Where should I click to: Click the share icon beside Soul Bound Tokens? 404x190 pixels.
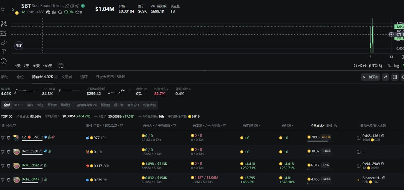pyautogui.click(x=77, y=6)
